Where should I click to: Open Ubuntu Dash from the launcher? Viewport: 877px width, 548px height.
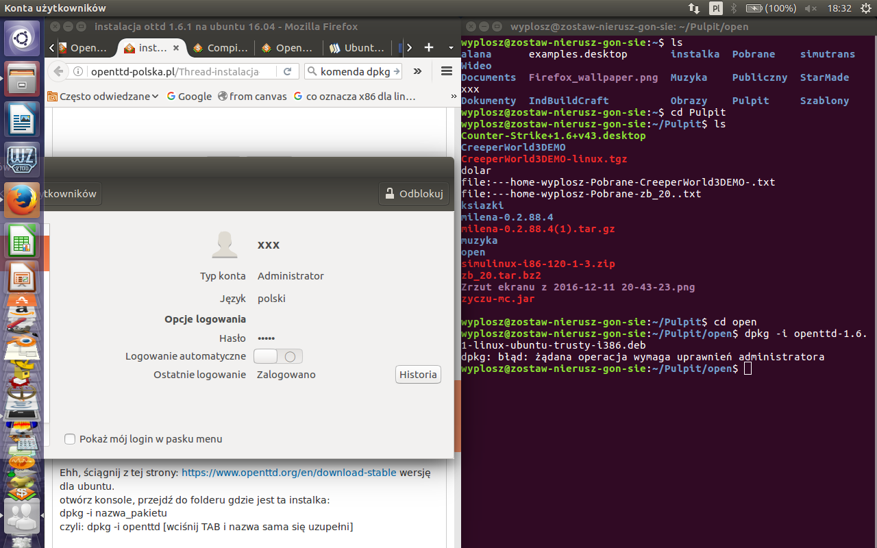tap(22, 38)
